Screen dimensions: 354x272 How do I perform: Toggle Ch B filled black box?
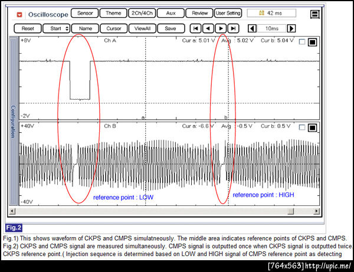(313, 128)
